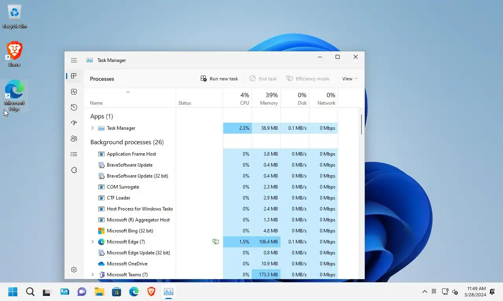
Task: Expand the Microsoft Teams (7) process group
Action: pyautogui.click(x=93, y=275)
